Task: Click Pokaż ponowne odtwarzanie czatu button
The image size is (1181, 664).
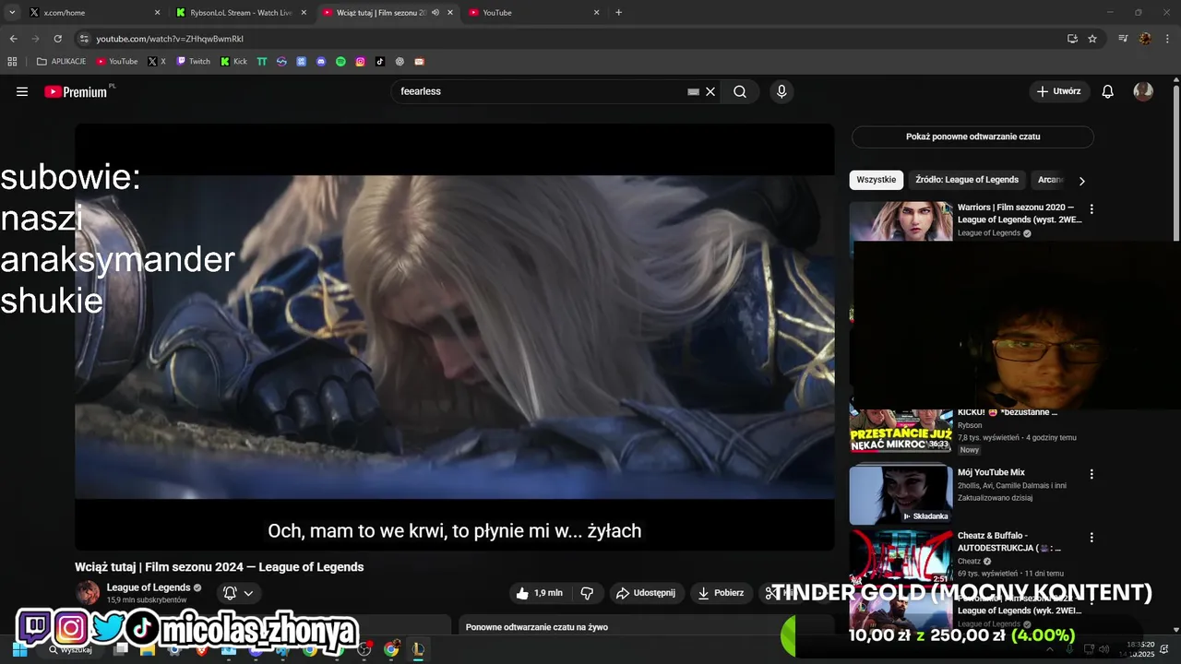Action: (x=972, y=136)
